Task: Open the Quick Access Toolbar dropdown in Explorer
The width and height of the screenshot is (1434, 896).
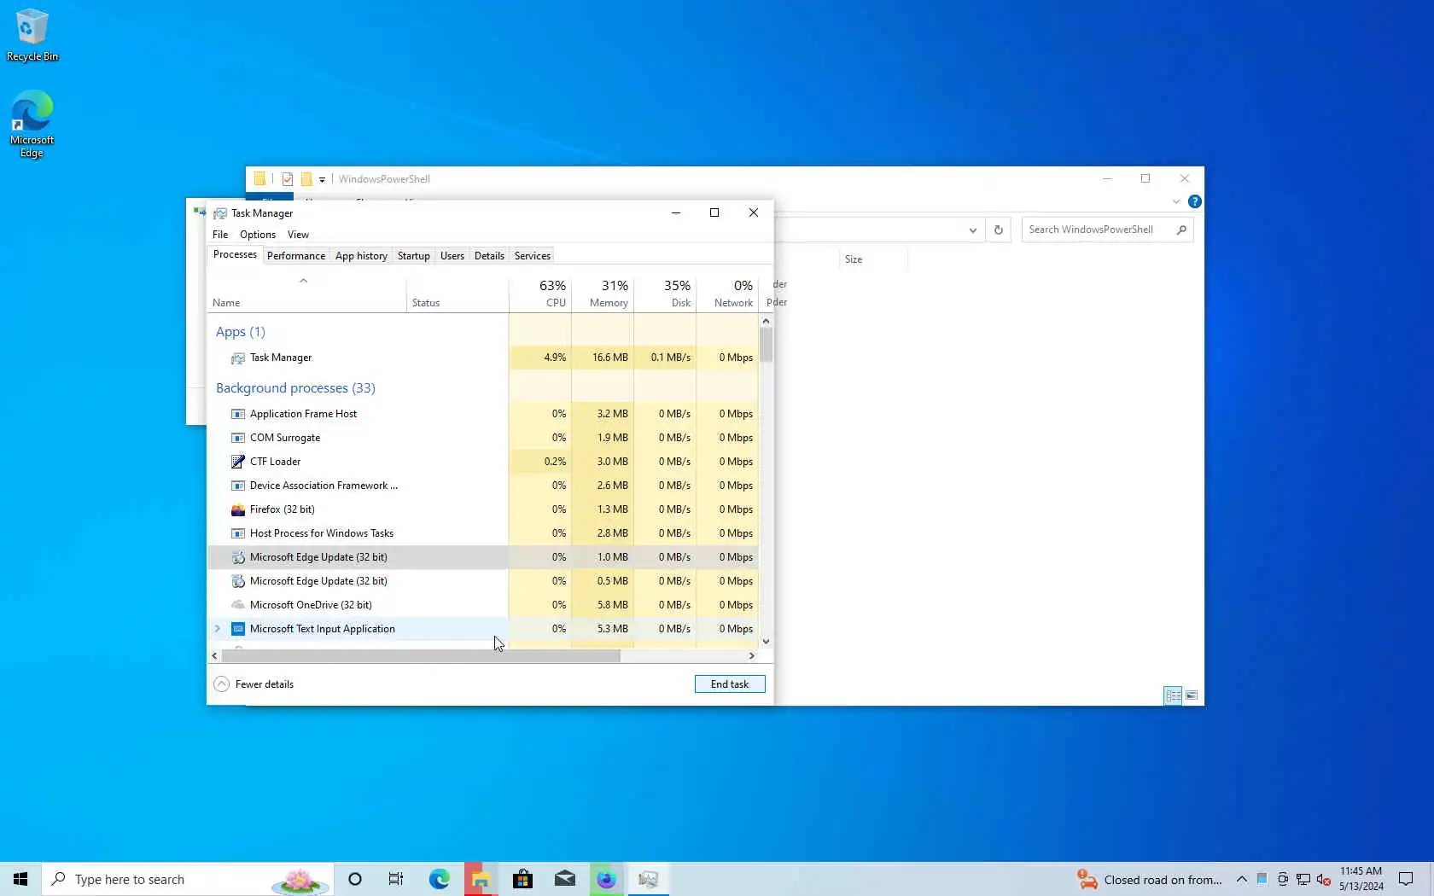Action: 322,180
